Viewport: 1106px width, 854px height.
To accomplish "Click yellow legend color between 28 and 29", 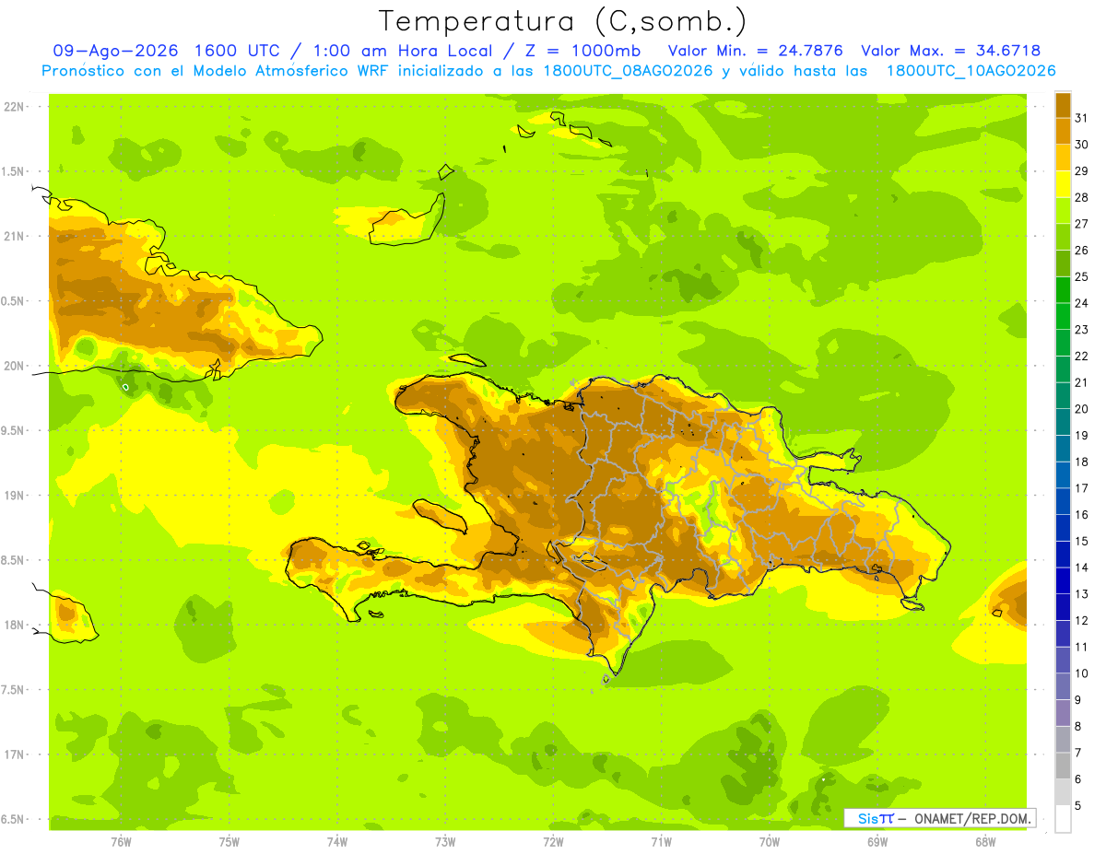I will 1063,184.
